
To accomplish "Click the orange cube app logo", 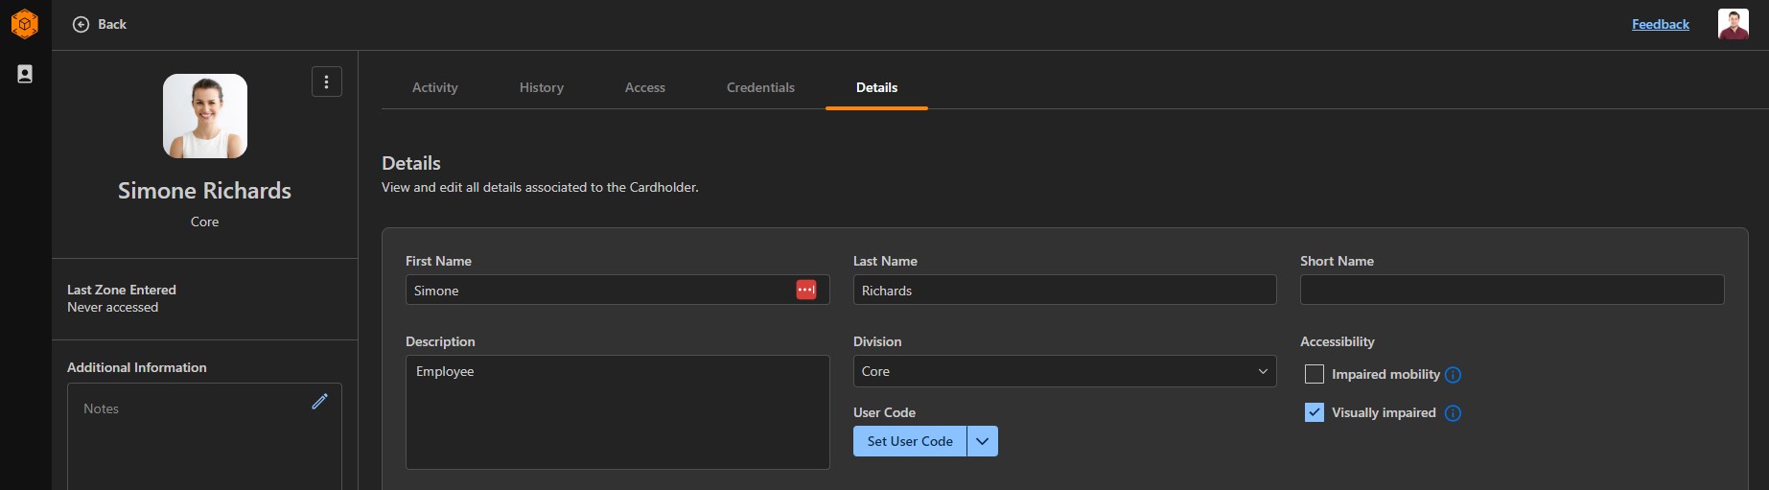I will point(24,24).
